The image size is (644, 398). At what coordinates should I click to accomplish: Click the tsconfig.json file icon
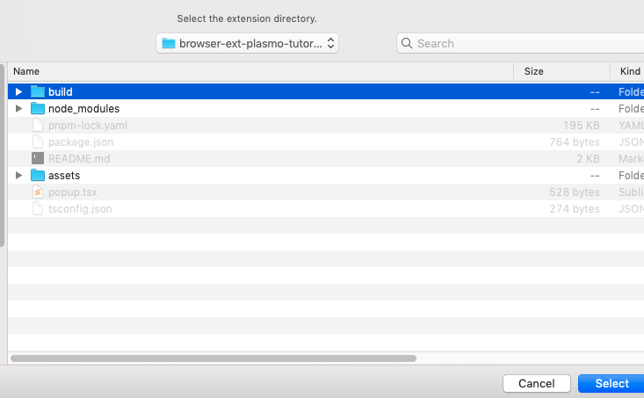38,208
